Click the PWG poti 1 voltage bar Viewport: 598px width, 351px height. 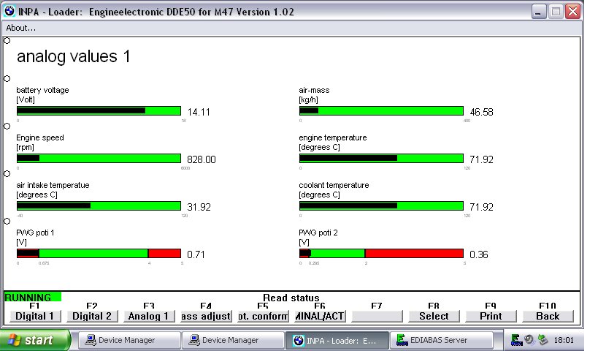pyautogui.click(x=99, y=253)
